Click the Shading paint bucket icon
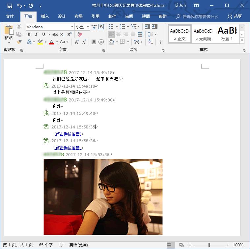Screen dimensions: 250x249 (111, 42)
